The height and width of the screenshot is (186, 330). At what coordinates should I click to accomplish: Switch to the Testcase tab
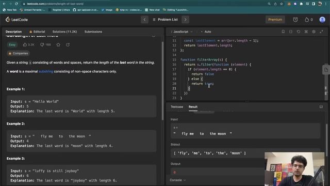[177, 107]
